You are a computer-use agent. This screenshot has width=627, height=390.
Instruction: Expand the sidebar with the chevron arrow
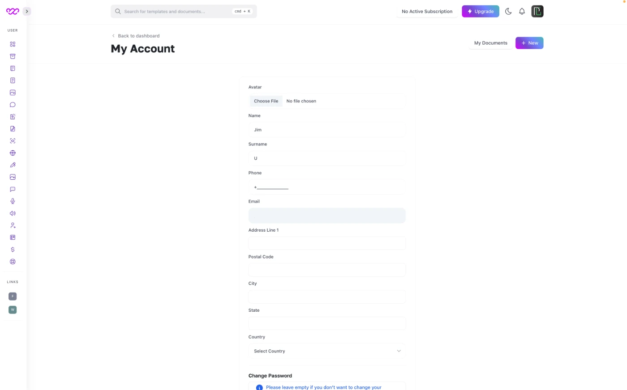tap(27, 12)
